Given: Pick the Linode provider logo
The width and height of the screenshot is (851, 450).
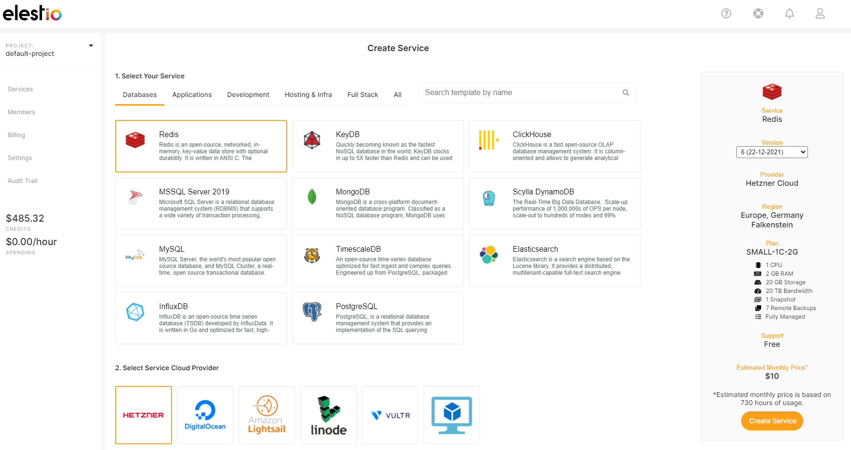Looking at the screenshot, I should pos(328,415).
